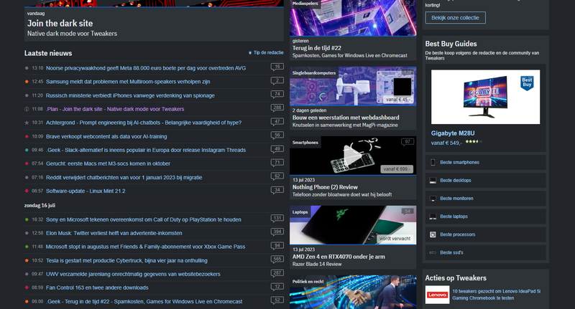Open Nothing Phone (2) Review title
Screen dimensions: 575x309
[x=325, y=187]
